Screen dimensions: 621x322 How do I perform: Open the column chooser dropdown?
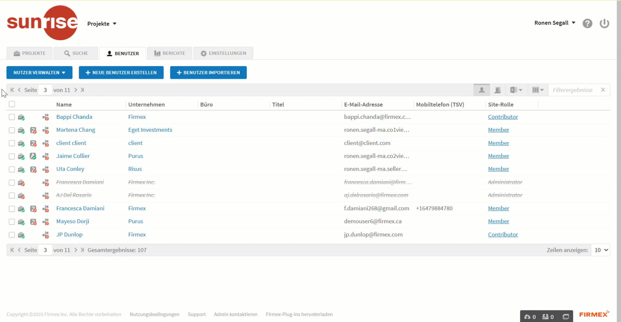(538, 90)
